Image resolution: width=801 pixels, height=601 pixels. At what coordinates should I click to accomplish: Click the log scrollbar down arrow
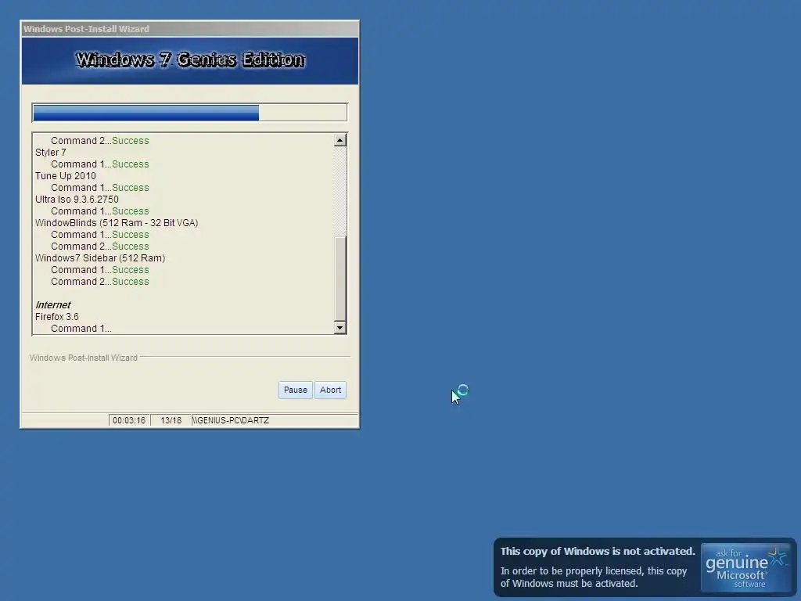click(x=339, y=328)
